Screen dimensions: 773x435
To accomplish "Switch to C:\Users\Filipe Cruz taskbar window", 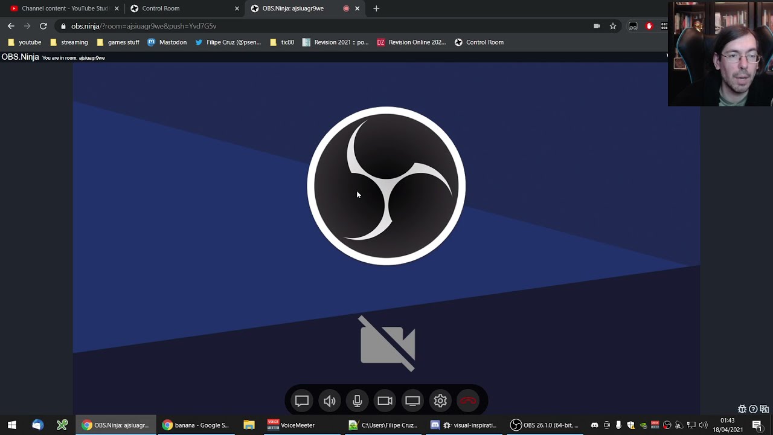I will tap(383, 425).
